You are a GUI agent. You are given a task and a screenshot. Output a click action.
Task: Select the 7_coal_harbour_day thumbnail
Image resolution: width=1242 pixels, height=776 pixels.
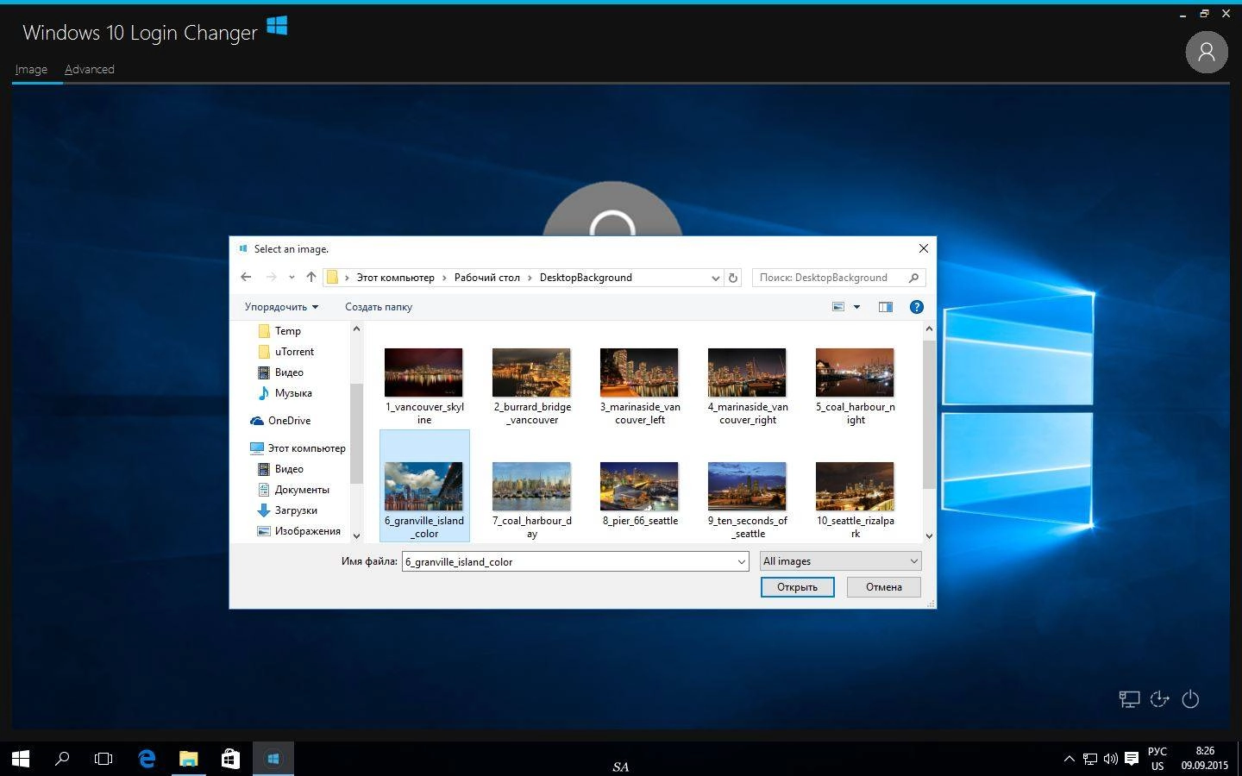tap(531, 486)
